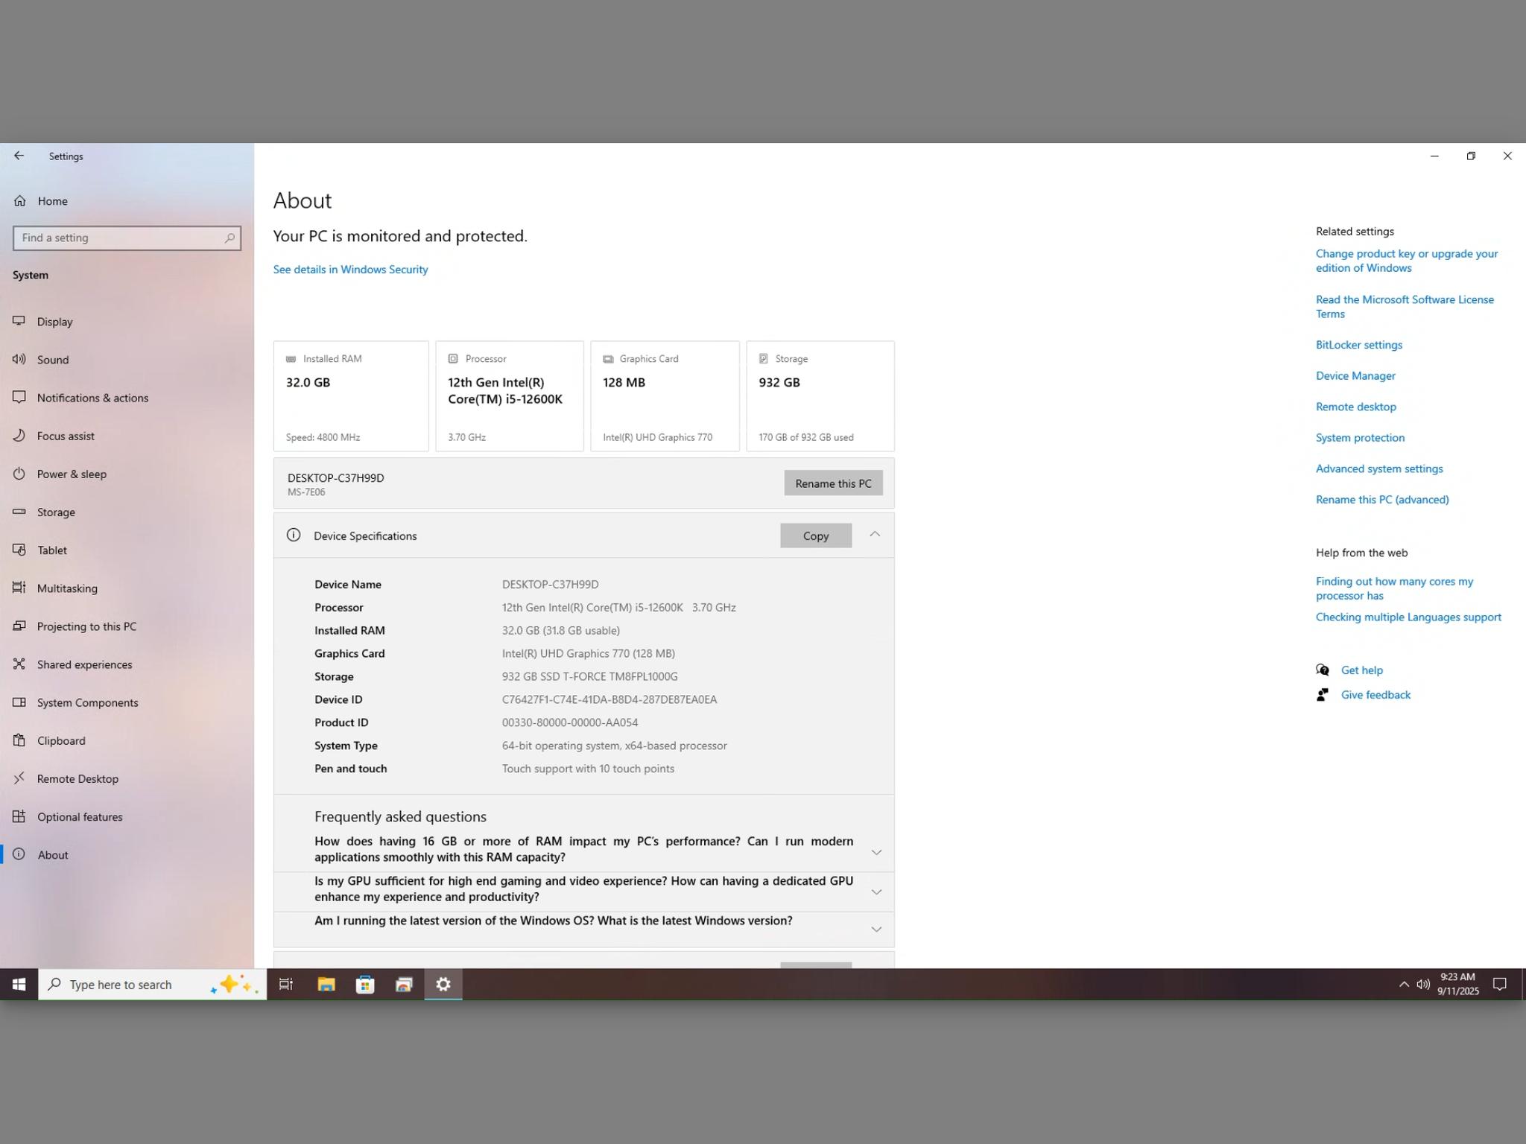The width and height of the screenshot is (1526, 1144).
Task: Open Microsoft Store from the taskbar
Action: (x=365, y=984)
